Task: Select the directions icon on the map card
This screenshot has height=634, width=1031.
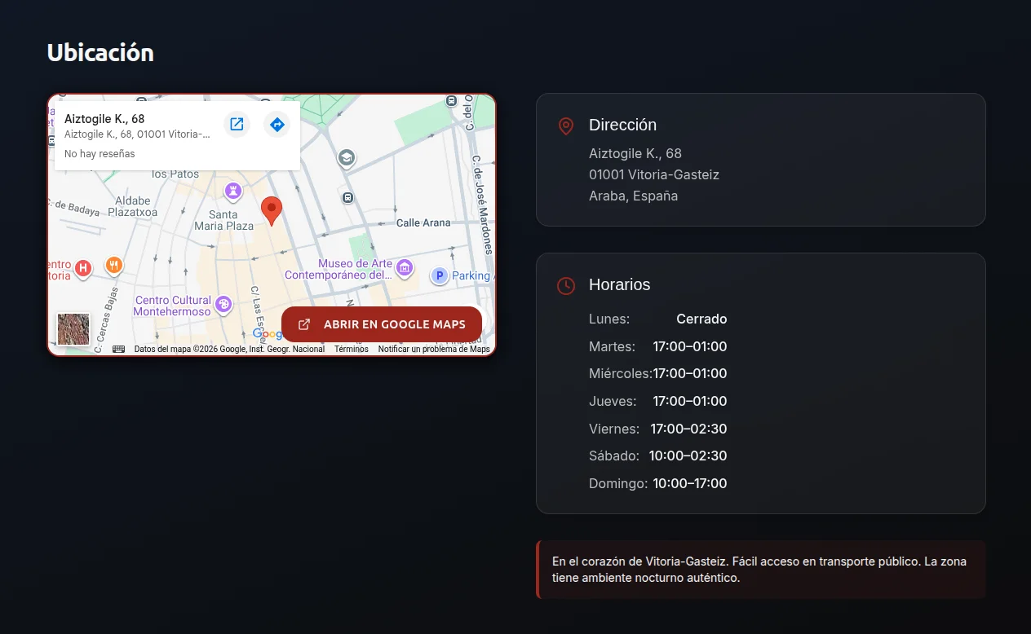Action: pos(277,124)
